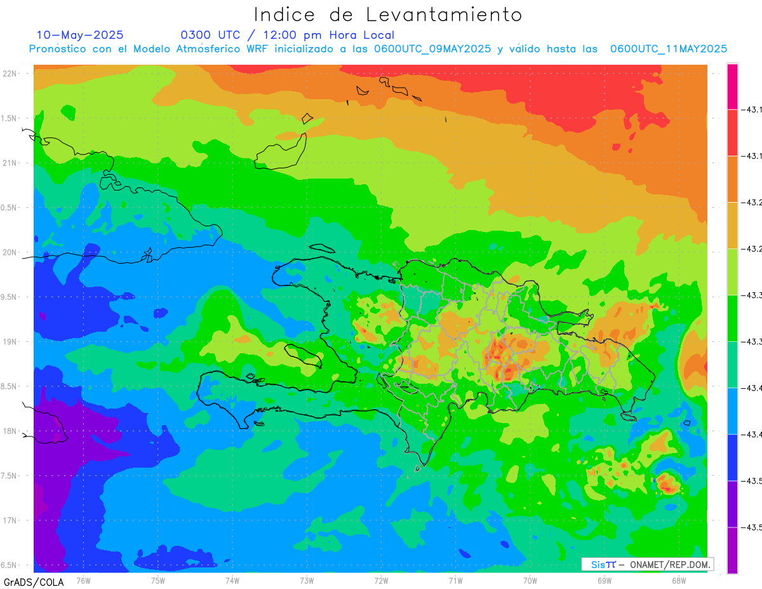Click the 75W longitude label

tap(157, 580)
